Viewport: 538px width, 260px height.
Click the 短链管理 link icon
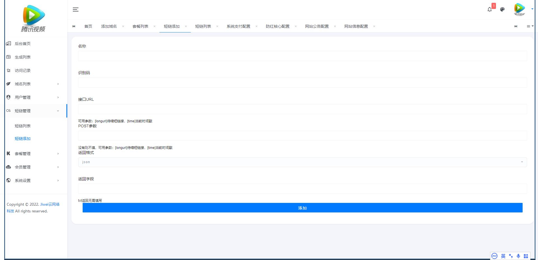8,111
